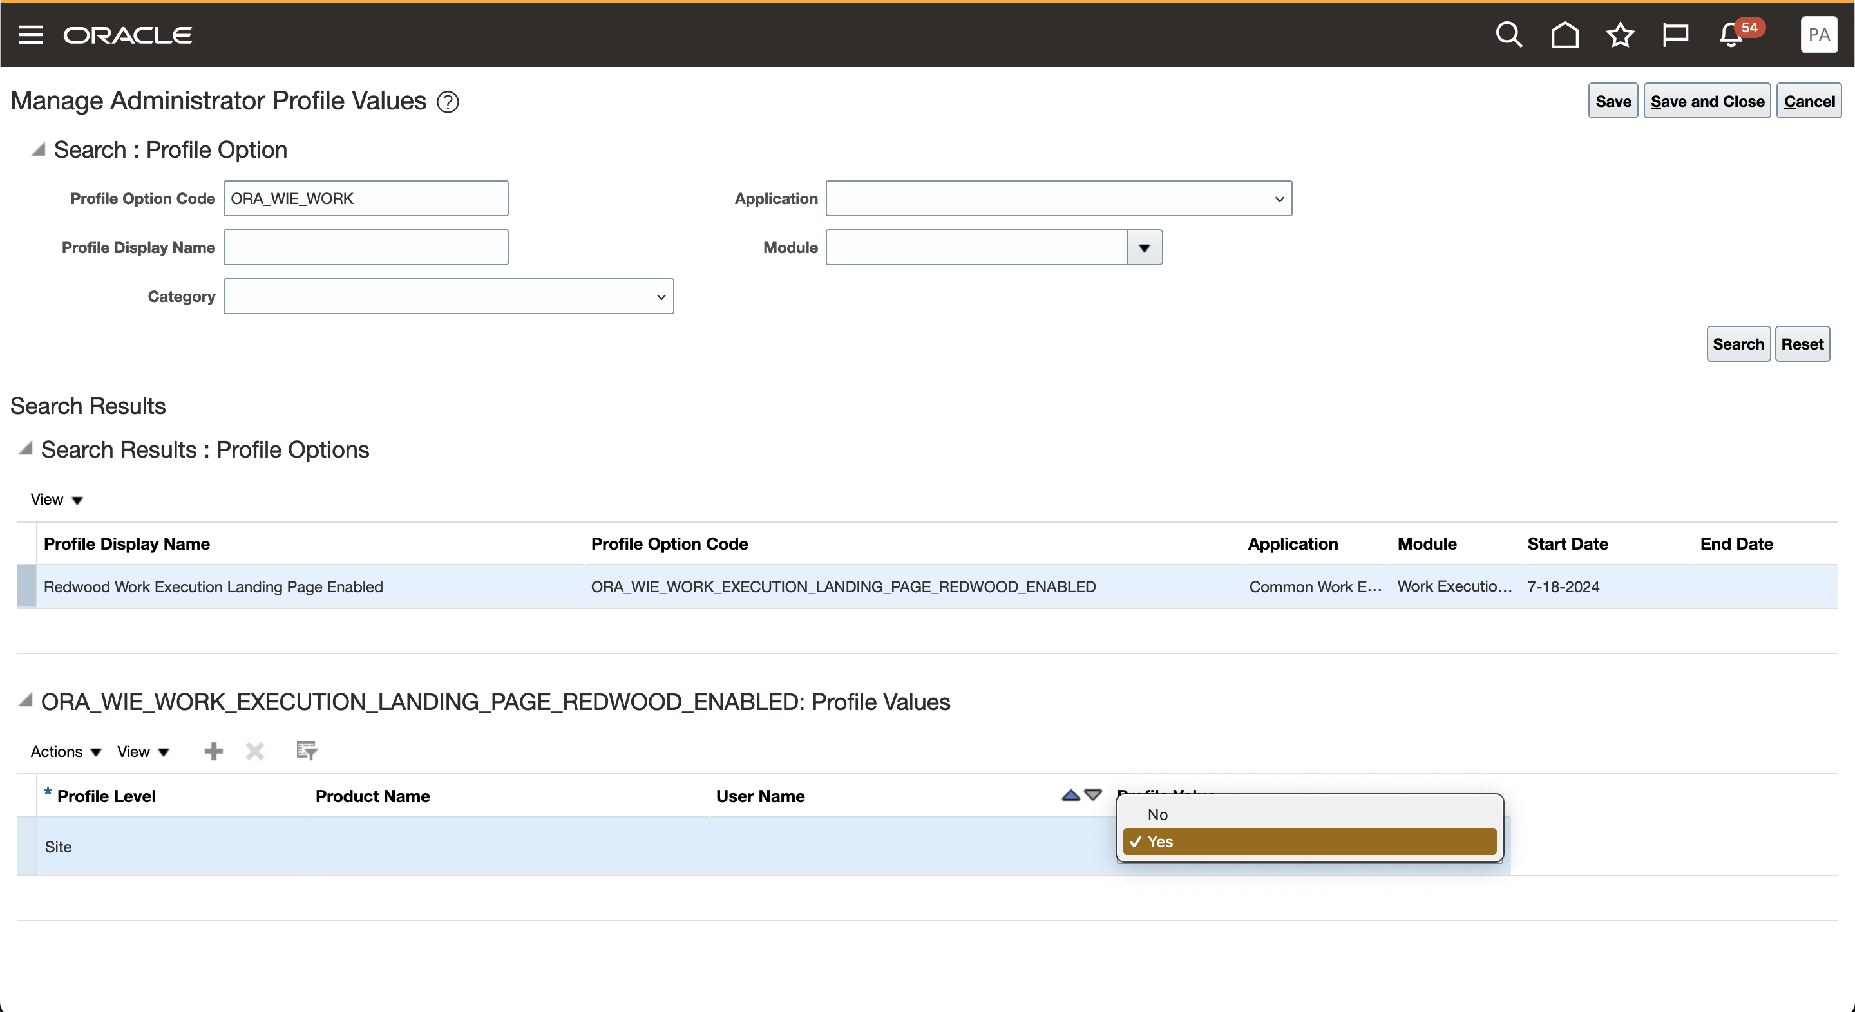Add a new profile value row
The height and width of the screenshot is (1012, 1855).
click(x=213, y=751)
